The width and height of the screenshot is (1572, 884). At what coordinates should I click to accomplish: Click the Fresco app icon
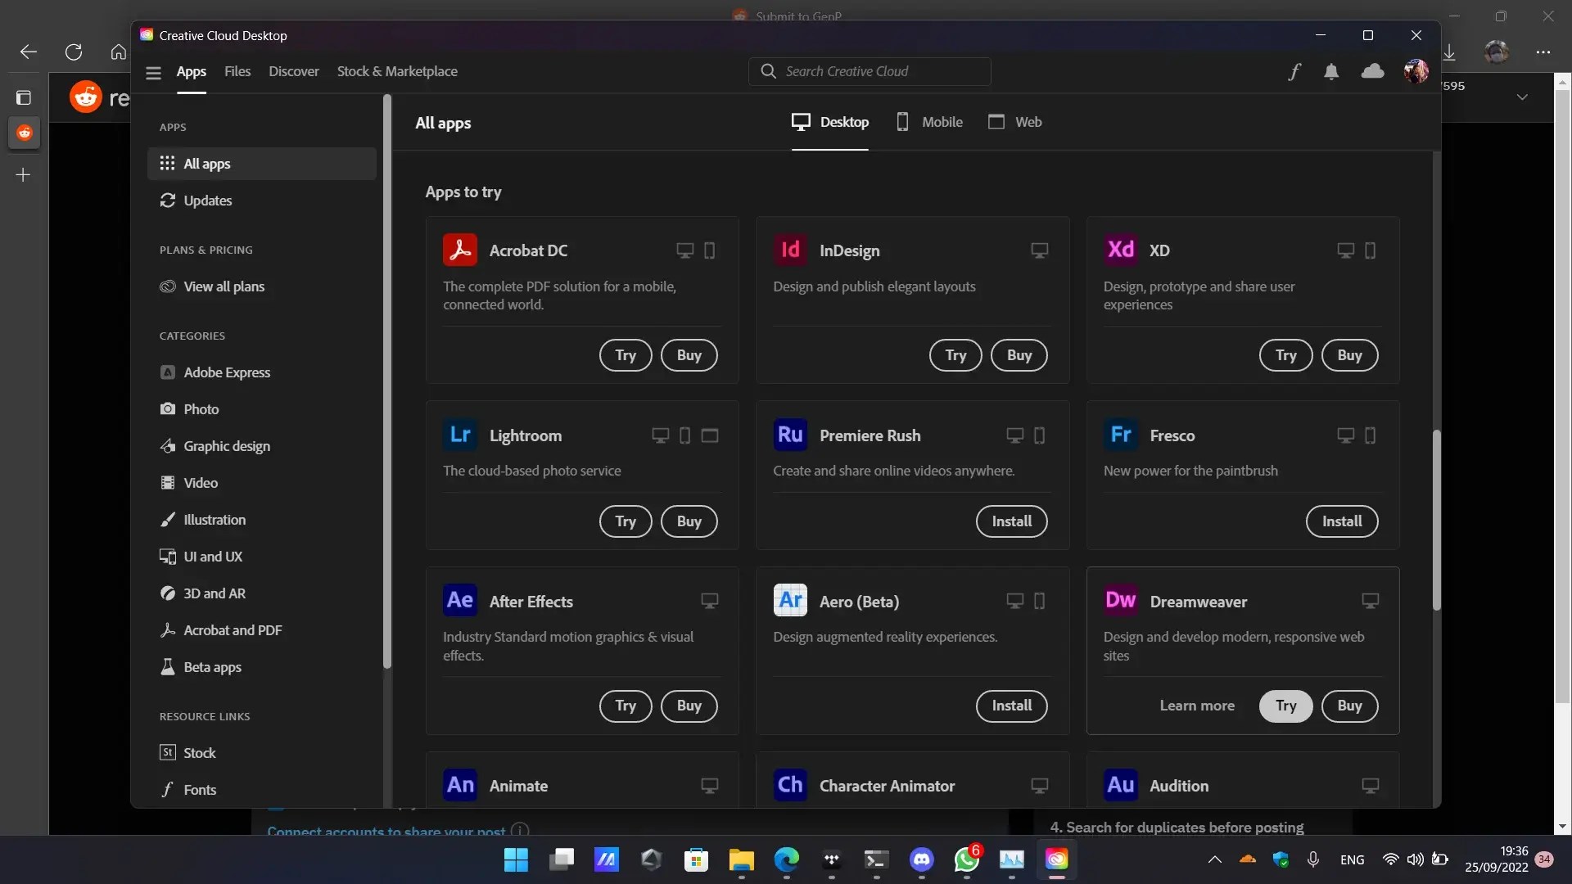tap(1121, 435)
